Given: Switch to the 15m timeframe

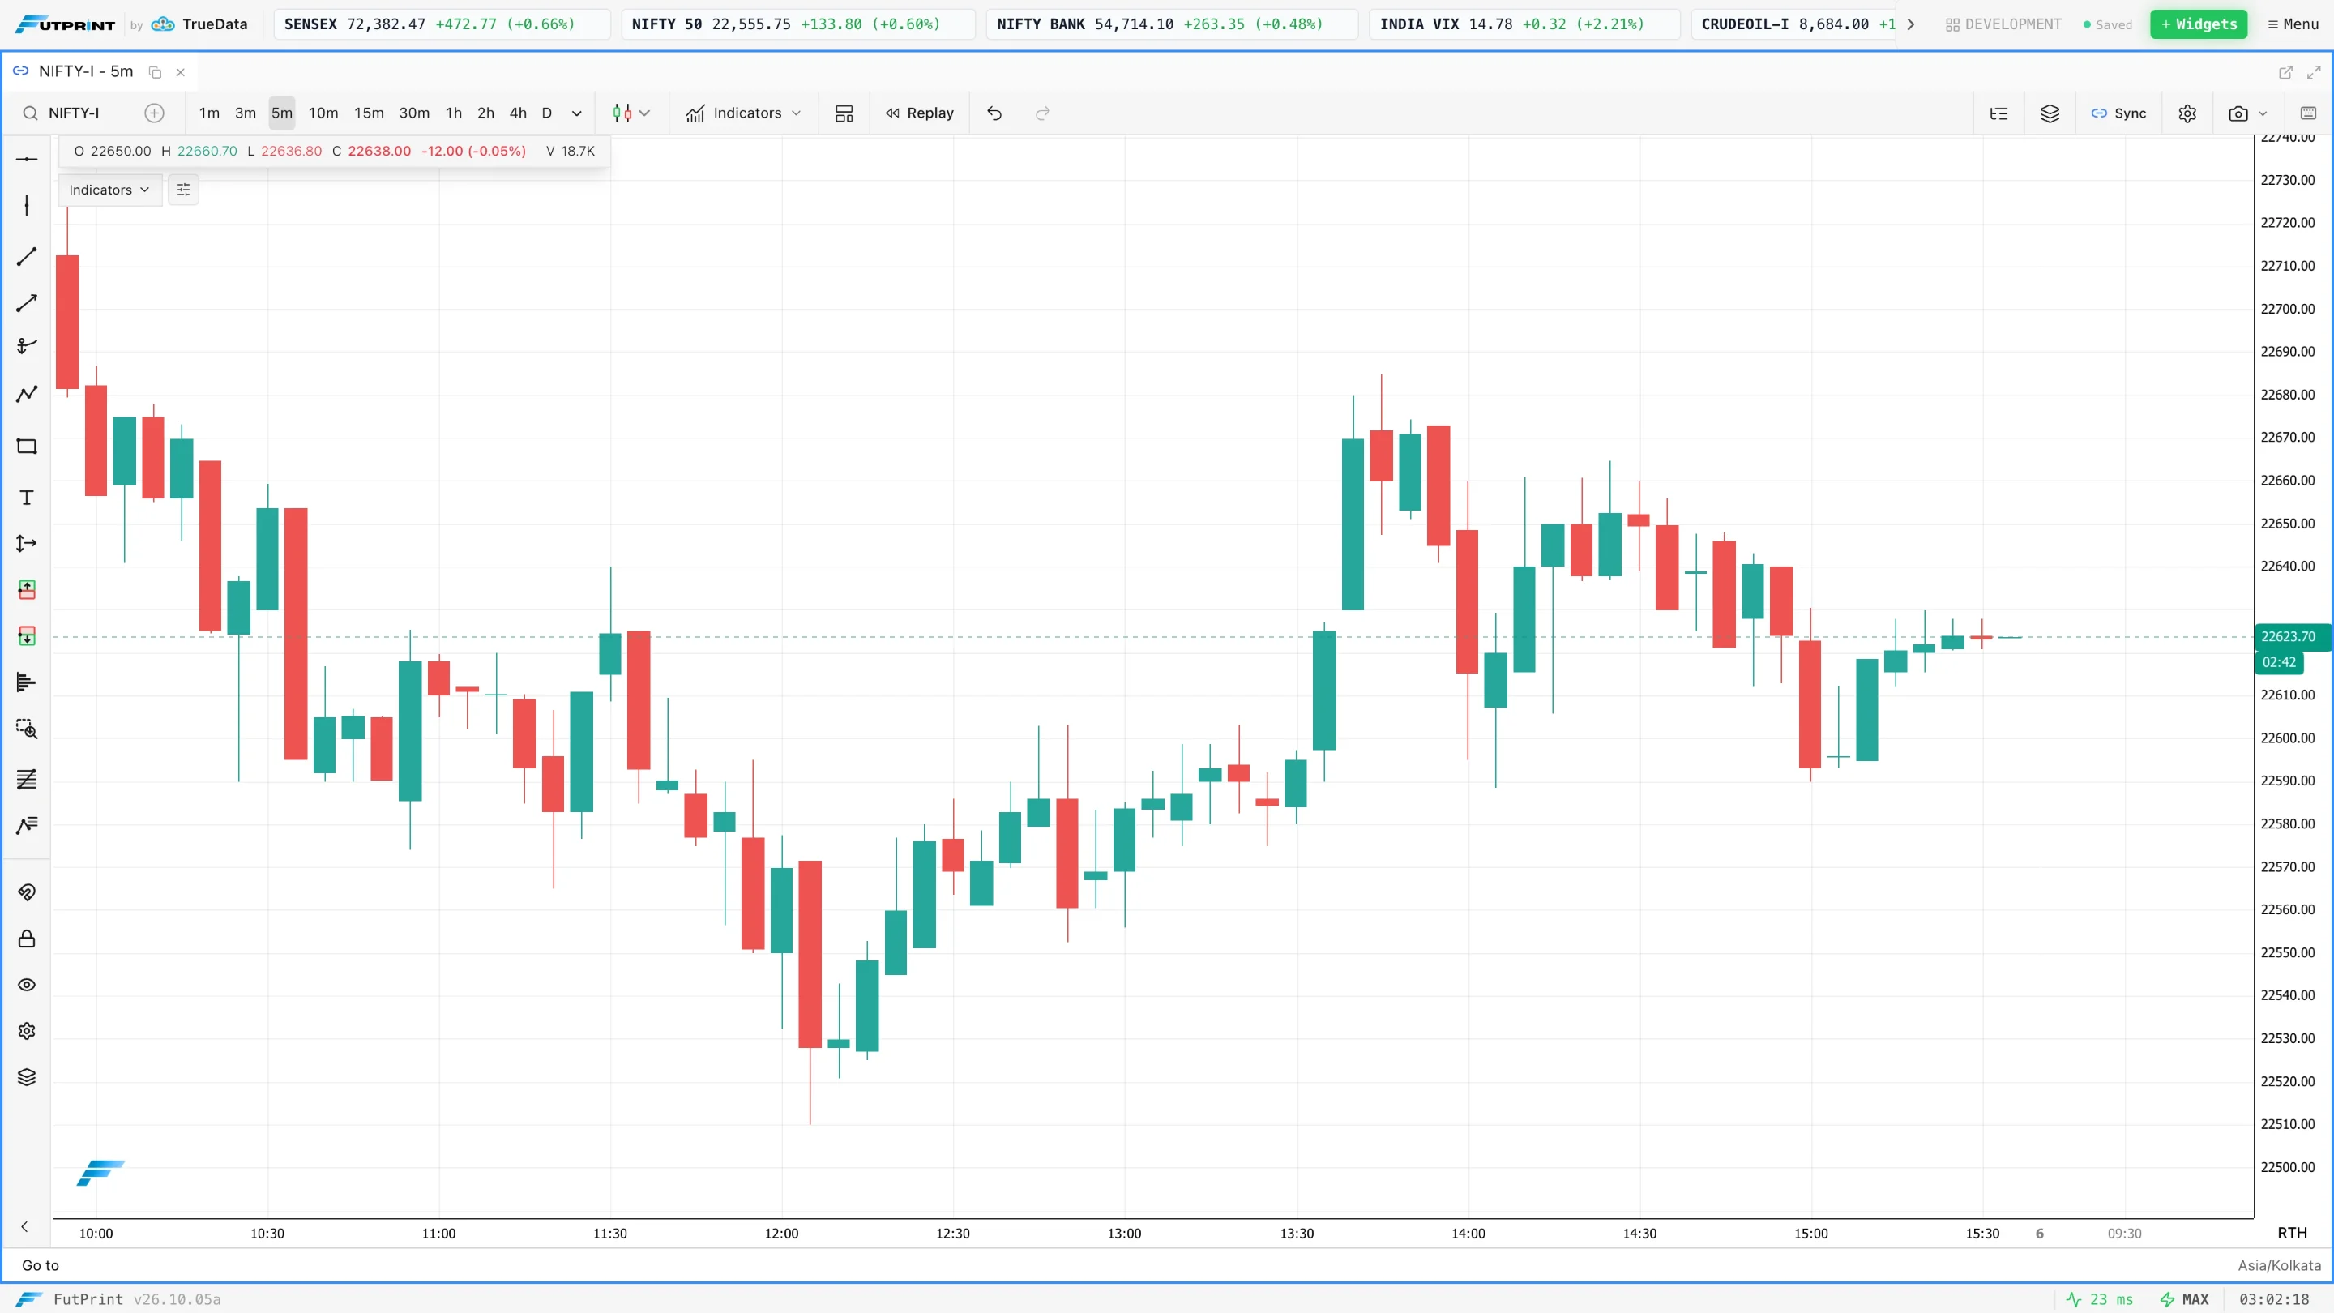Looking at the screenshot, I should coord(369,113).
